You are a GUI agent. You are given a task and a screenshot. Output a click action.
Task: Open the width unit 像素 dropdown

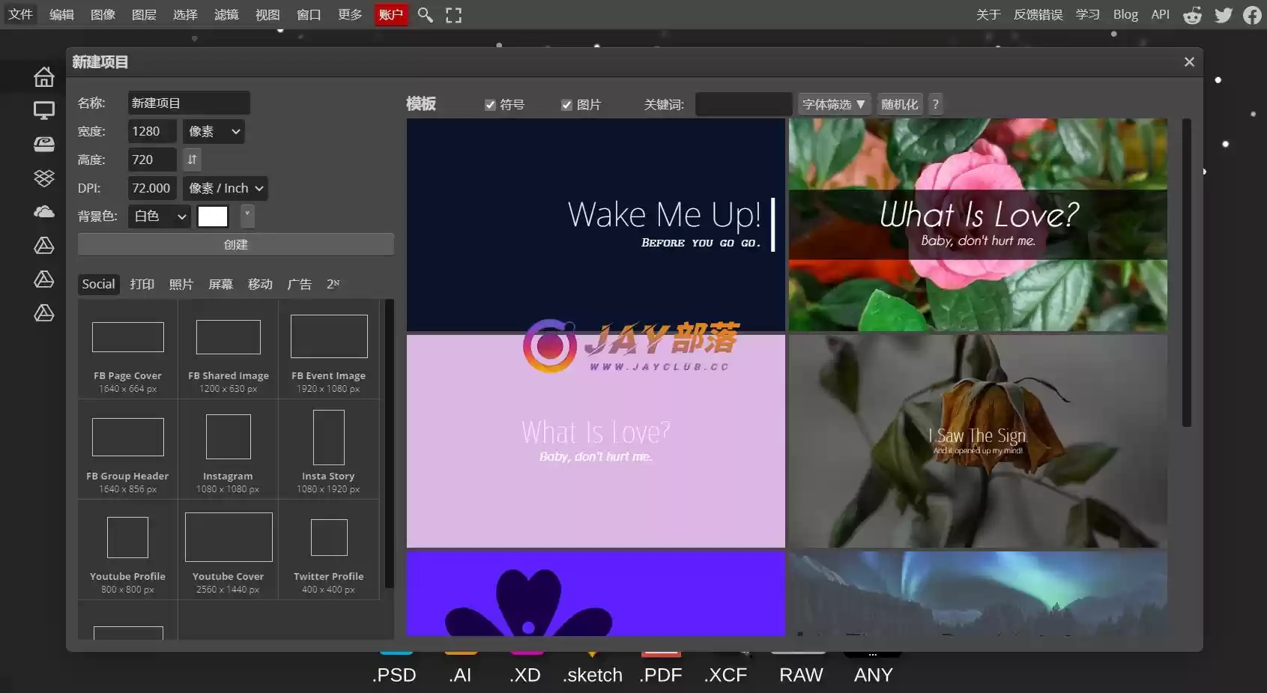click(213, 131)
